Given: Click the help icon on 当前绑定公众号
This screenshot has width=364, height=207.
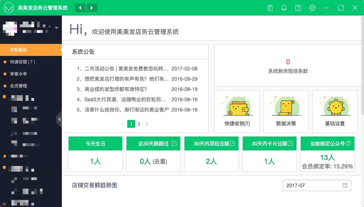Looking at the screenshot, I should pos(348,144).
